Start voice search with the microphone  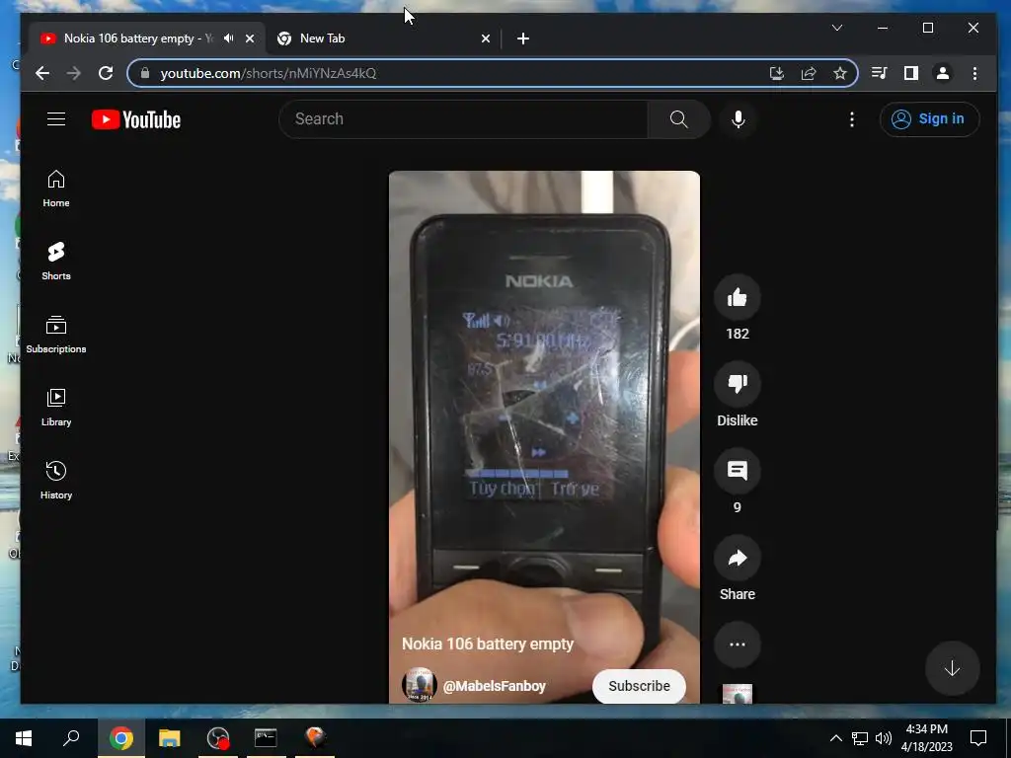(739, 119)
